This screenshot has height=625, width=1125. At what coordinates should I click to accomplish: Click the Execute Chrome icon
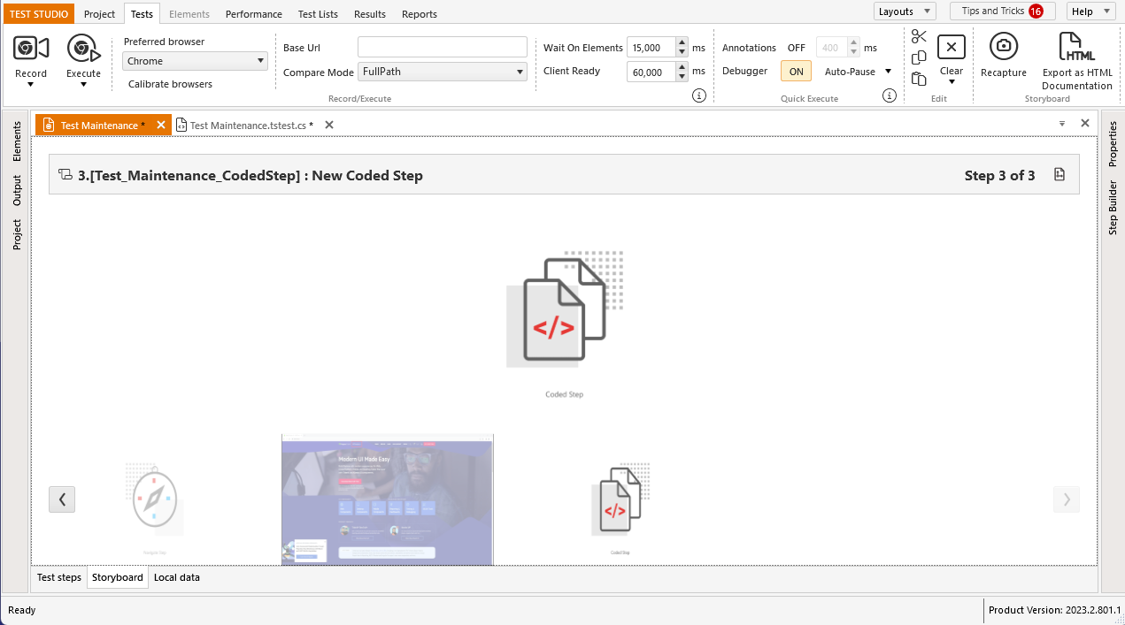coord(83,48)
